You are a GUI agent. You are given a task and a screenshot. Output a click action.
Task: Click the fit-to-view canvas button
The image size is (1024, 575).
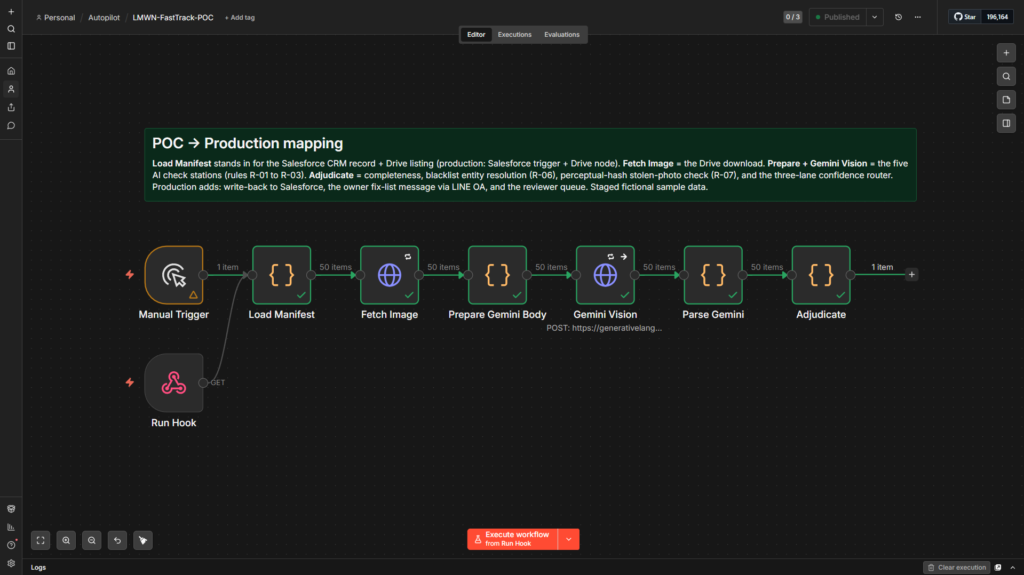click(41, 540)
